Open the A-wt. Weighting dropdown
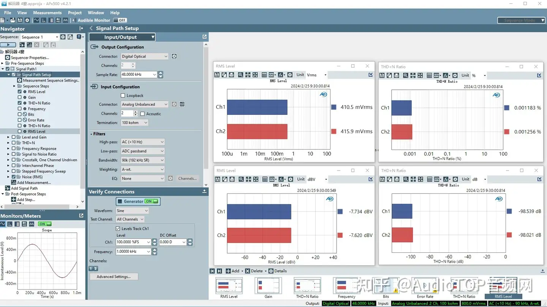 [x=142, y=169]
